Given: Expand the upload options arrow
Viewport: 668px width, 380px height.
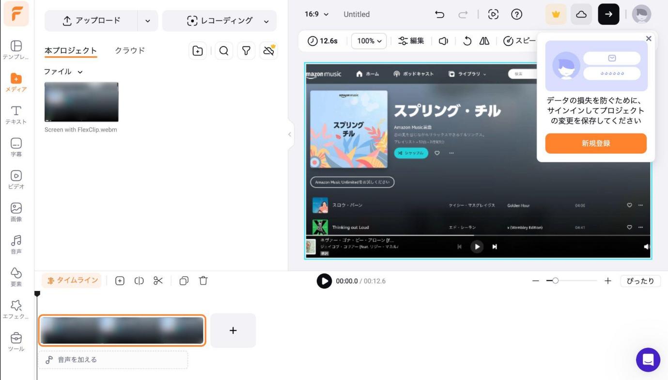Looking at the screenshot, I should 148,21.
